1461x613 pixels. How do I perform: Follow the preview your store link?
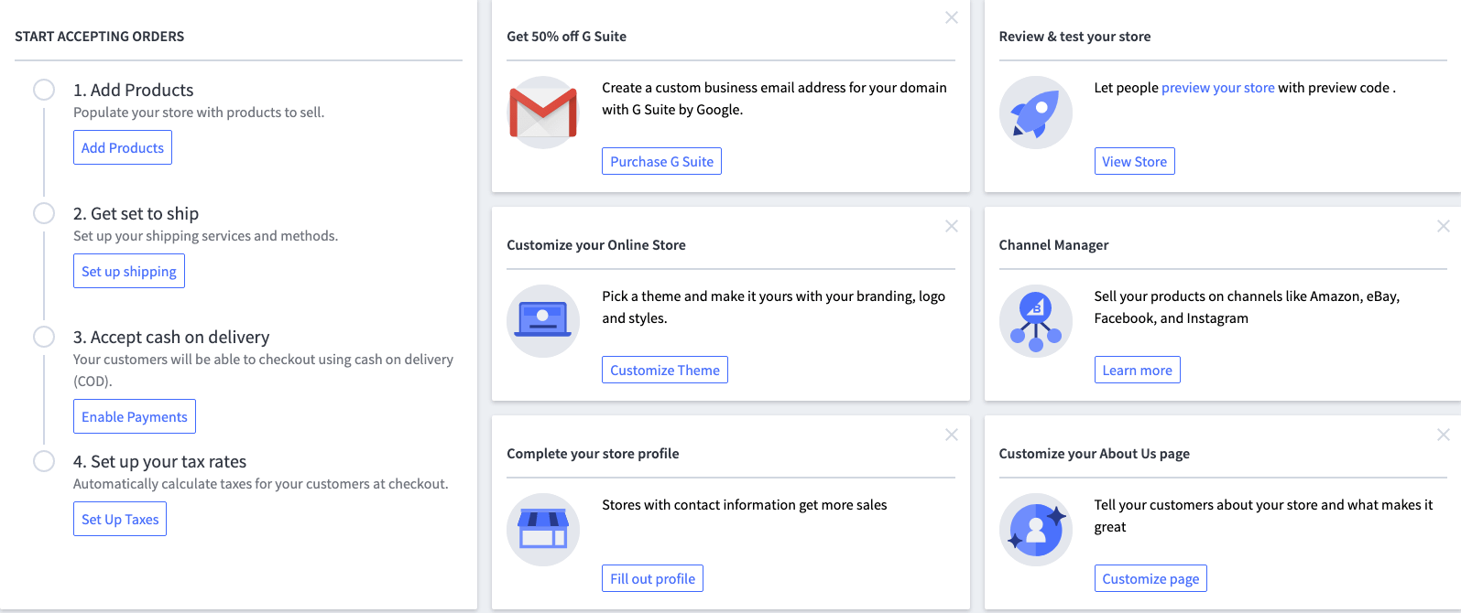1217,88
